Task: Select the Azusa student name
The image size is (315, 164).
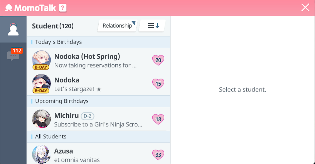Action: click(63, 151)
